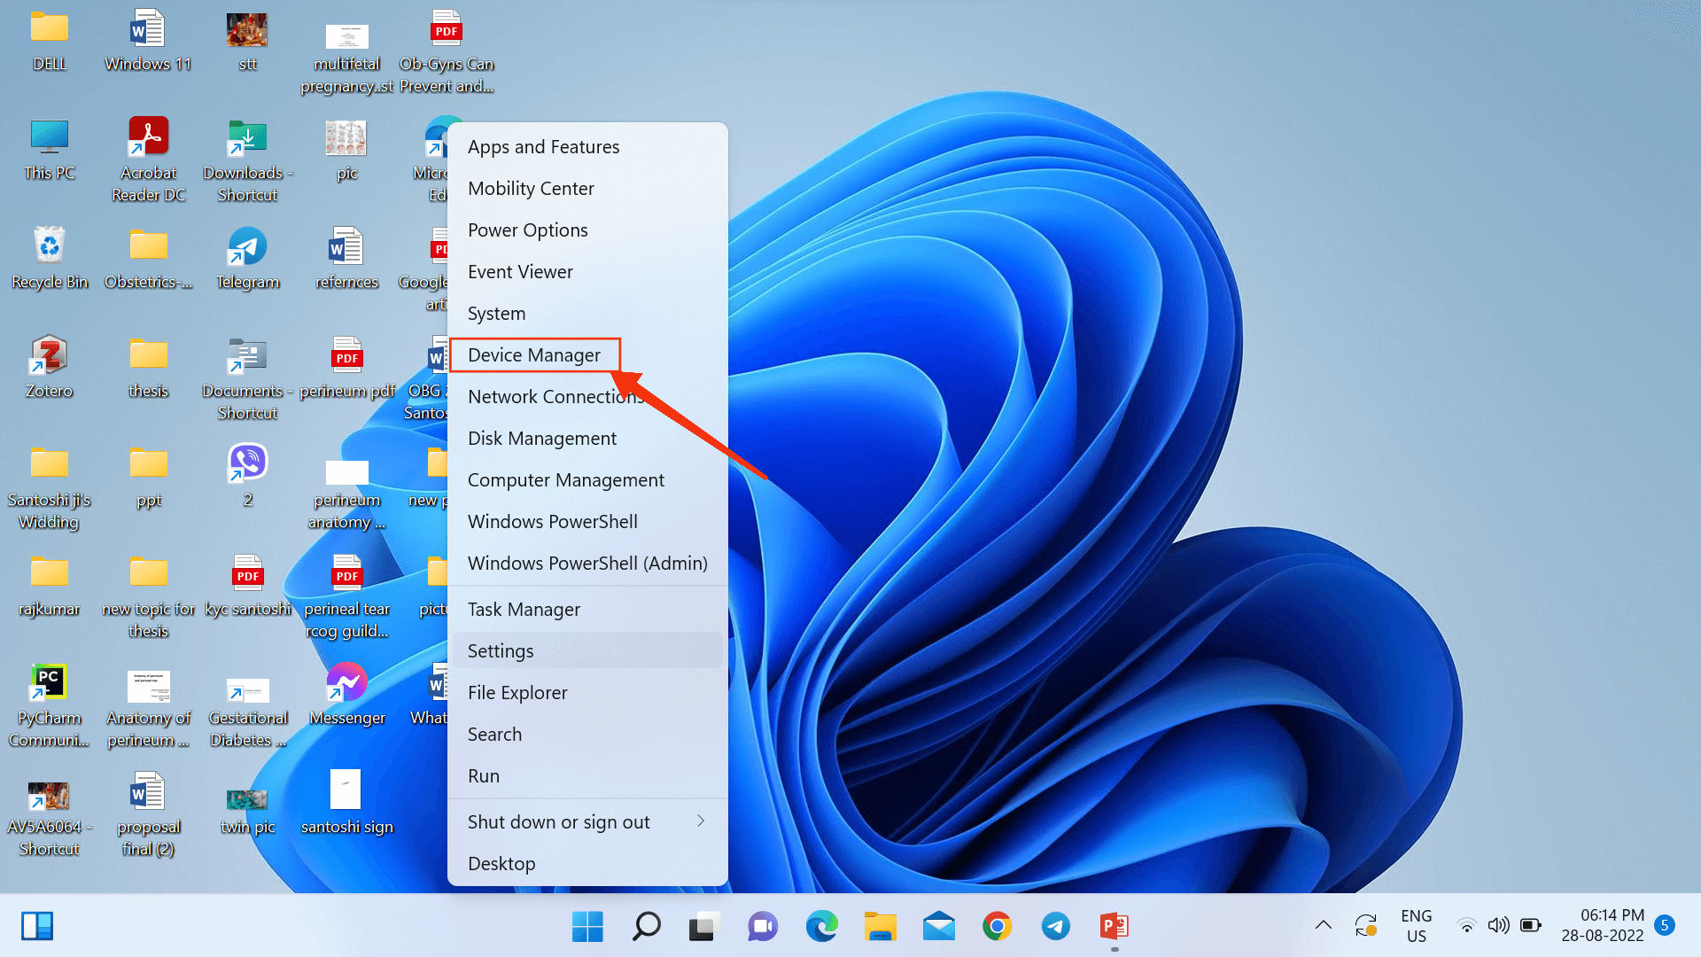Open taskbar Search magnifier
1701x957 pixels.
point(646,927)
